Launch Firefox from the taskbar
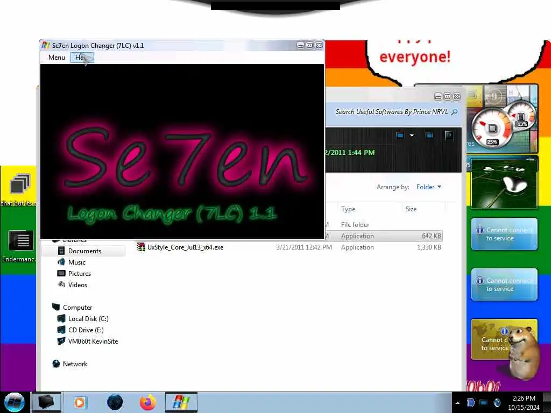Viewport: 551px width, 413px height. point(148,402)
